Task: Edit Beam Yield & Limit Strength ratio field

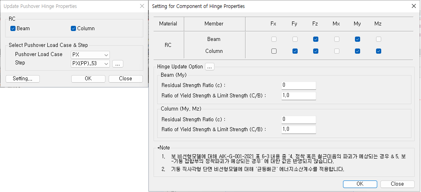Action: [x=299, y=96]
